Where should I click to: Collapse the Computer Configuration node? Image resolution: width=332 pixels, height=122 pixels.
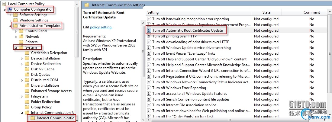click(5, 9)
